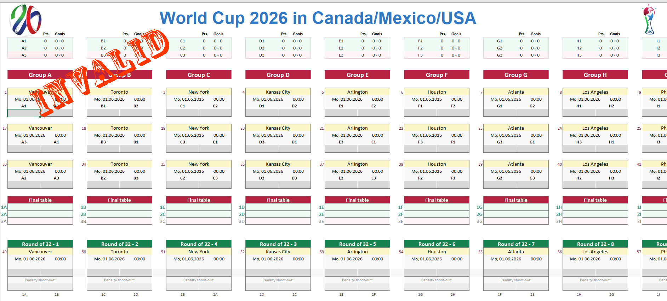Screen dimensions: 667x301
Task: Click the 3F final table row
Action: click(437, 222)
